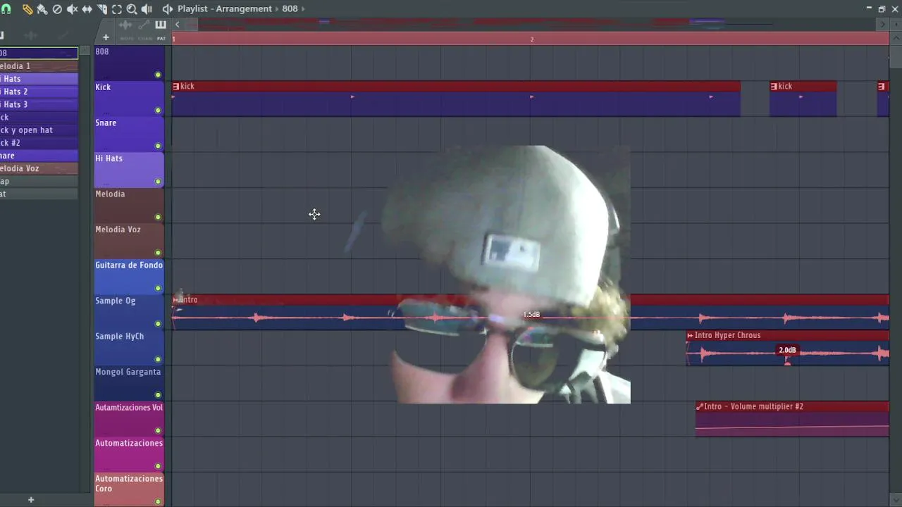
Task: Mute the Guitarra de Fondo track
Action: click(158, 288)
